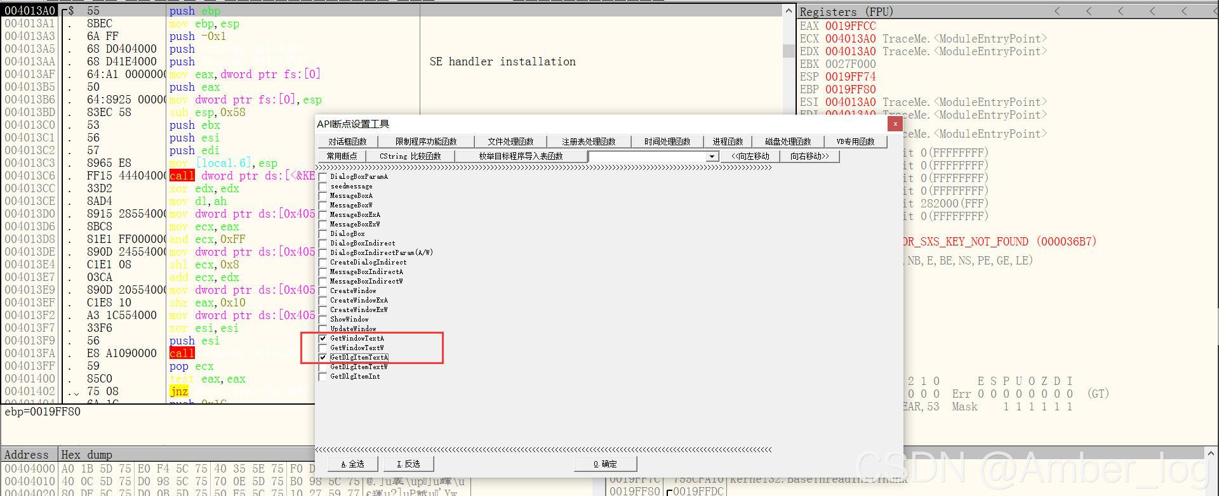Viewport: 1219px width, 496px height.
Task: Select the 进程函数 category
Action: [x=728, y=141]
